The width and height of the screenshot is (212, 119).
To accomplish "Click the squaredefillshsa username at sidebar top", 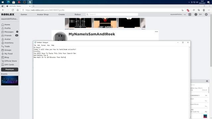I will pyautogui.click(x=9, y=19).
